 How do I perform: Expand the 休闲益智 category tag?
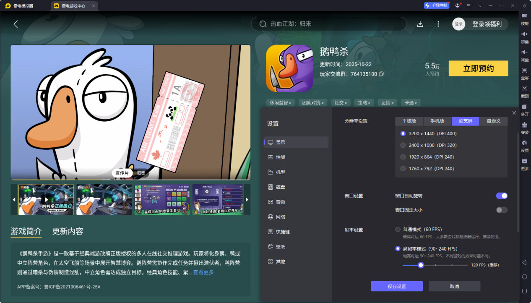[280, 102]
